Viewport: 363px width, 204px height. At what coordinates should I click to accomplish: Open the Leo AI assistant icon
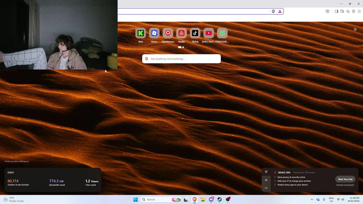click(x=348, y=11)
